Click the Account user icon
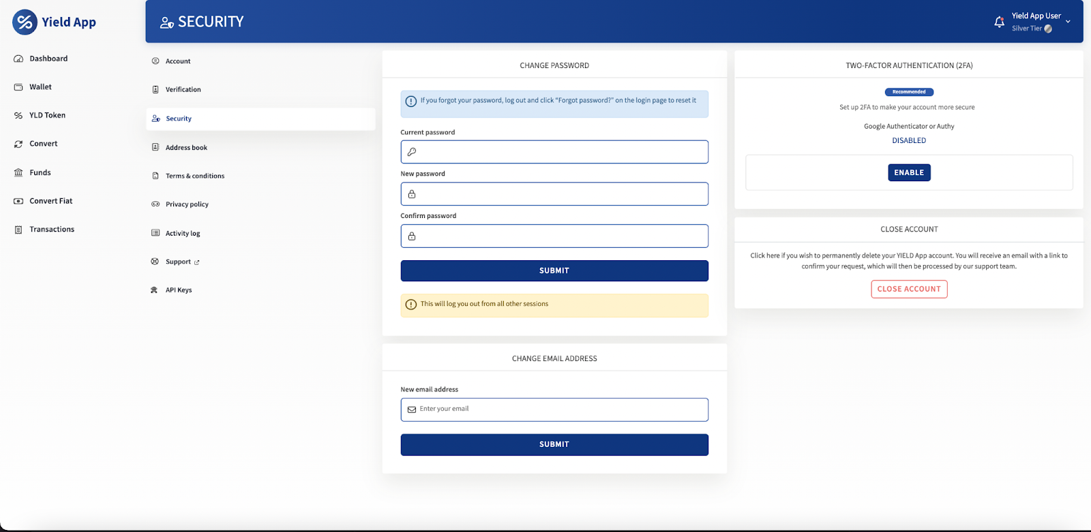The height and width of the screenshot is (532, 1091). tap(155, 61)
